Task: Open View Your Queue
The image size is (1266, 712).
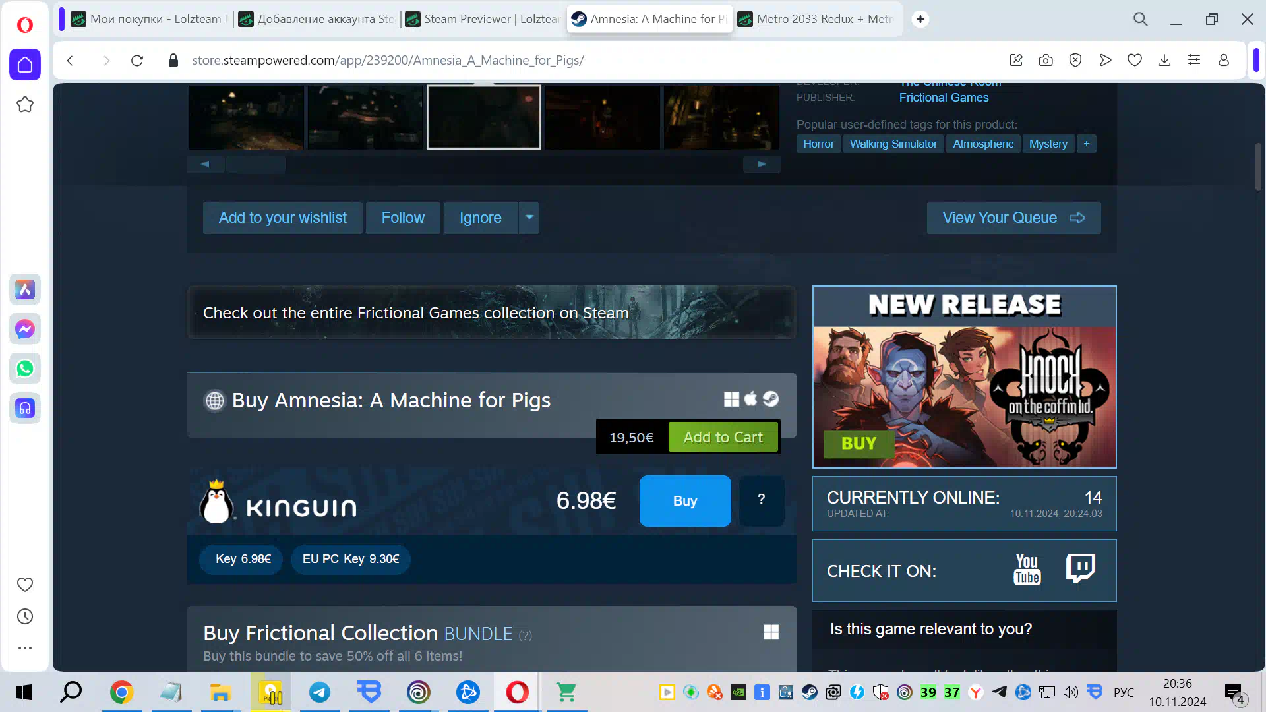Action: [x=1013, y=218]
